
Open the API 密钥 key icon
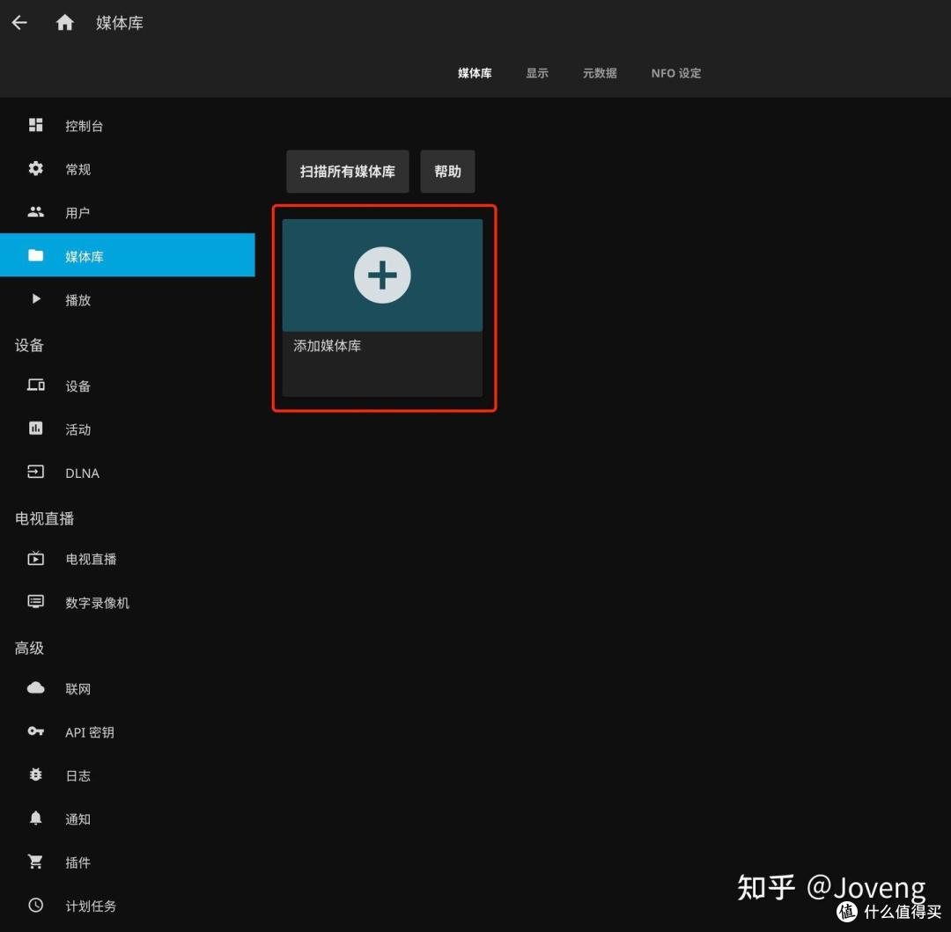[x=35, y=731]
